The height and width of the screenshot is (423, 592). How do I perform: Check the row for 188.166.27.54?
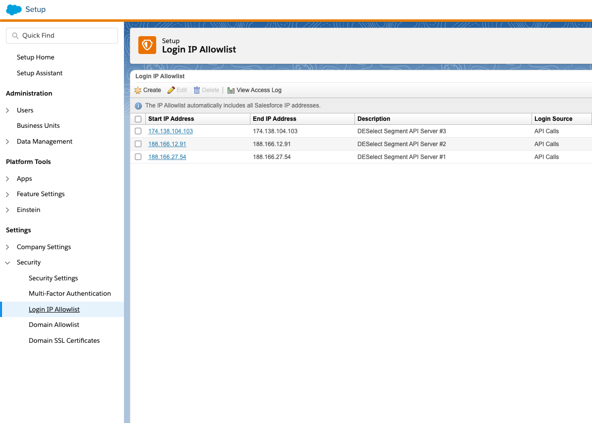tap(138, 157)
